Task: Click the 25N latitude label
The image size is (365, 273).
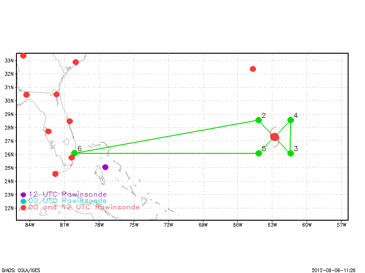Action: (x=9, y=168)
